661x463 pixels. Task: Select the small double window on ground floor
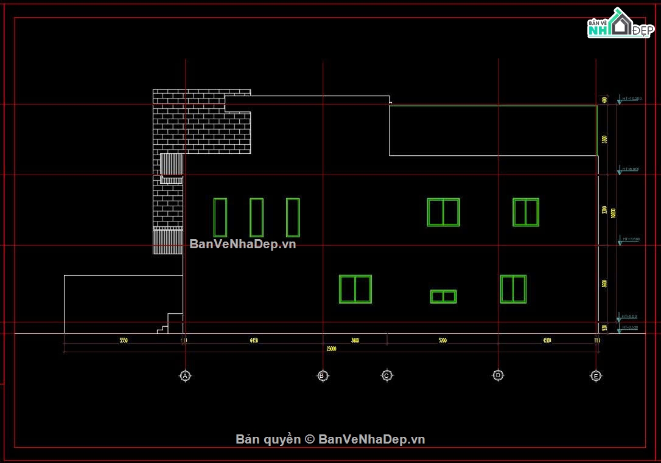click(x=444, y=296)
